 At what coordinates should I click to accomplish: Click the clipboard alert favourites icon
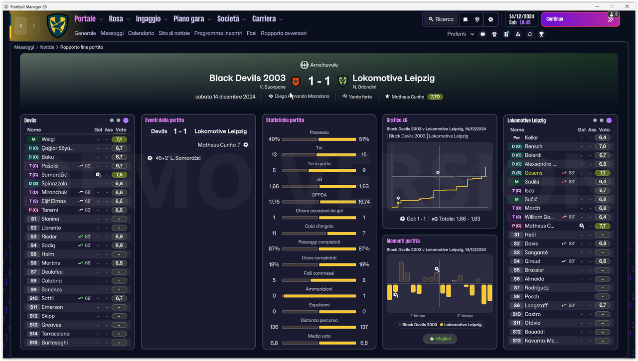pyautogui.click(x=506, y=34)
